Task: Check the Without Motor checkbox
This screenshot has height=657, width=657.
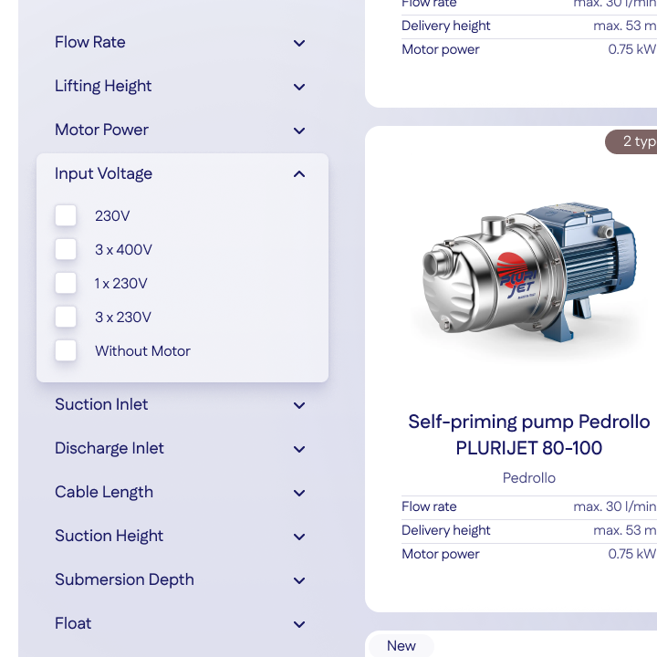Action: point(66,350)
